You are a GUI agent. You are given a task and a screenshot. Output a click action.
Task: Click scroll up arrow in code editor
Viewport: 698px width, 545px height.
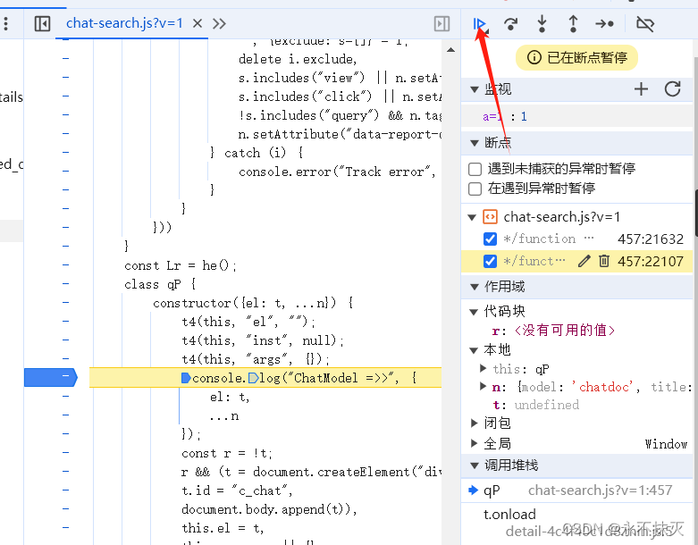(450, 50)
